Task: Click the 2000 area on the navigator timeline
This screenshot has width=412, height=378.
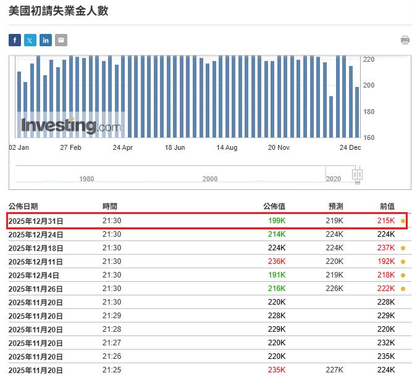Action: tap(210, 178)
